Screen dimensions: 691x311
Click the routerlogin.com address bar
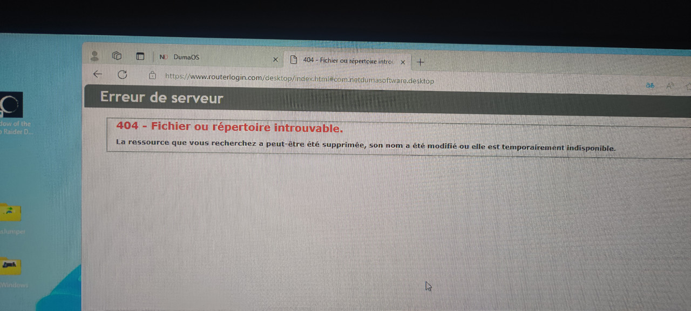pos(300,79)
